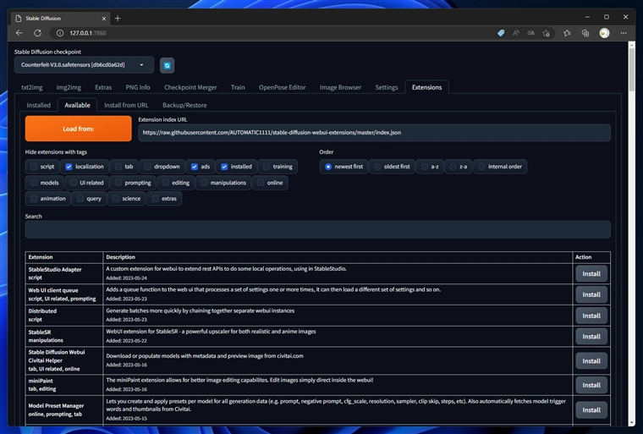Click the translate icon in address bar
Viewport: 643px width, 434px height.
[530, 33]
